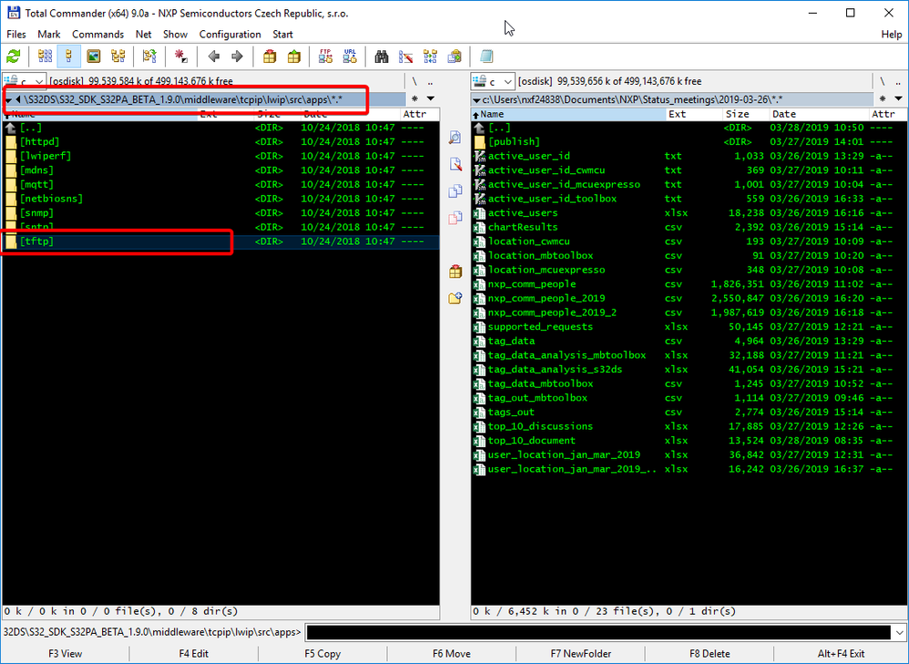The width and height of the screenshot is (909, 664).
Task: Go to parent directory button, right panel
Action: tap(899, 82)
